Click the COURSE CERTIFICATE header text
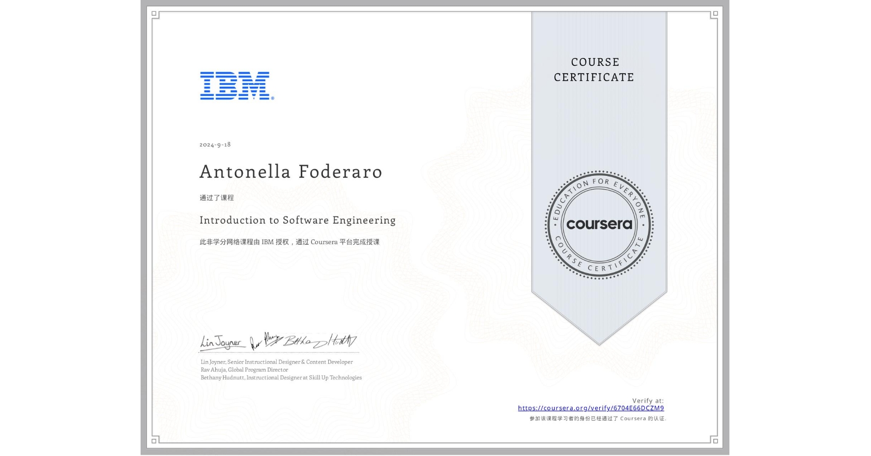 tap(595, 70)
